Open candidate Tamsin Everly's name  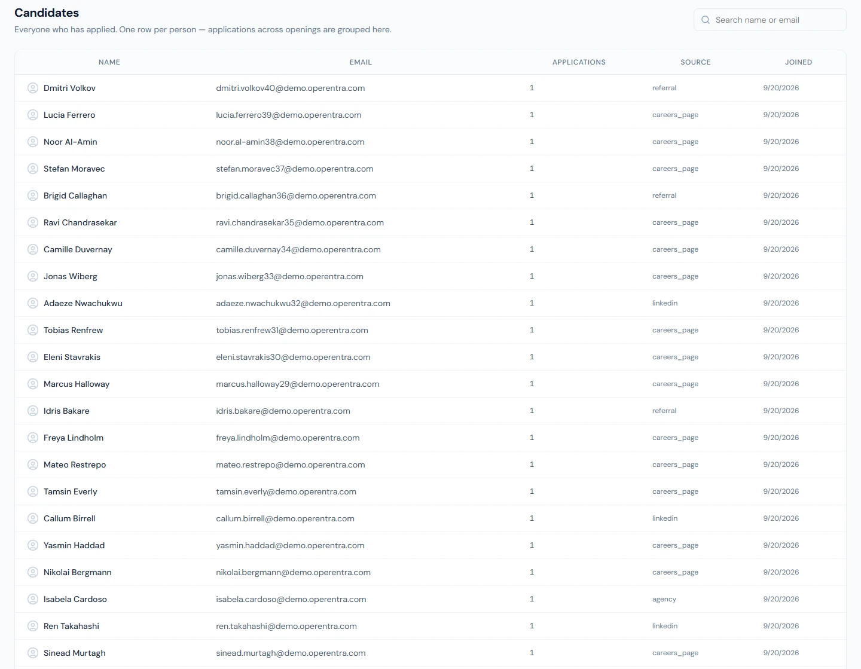click(x=71, y=491)
